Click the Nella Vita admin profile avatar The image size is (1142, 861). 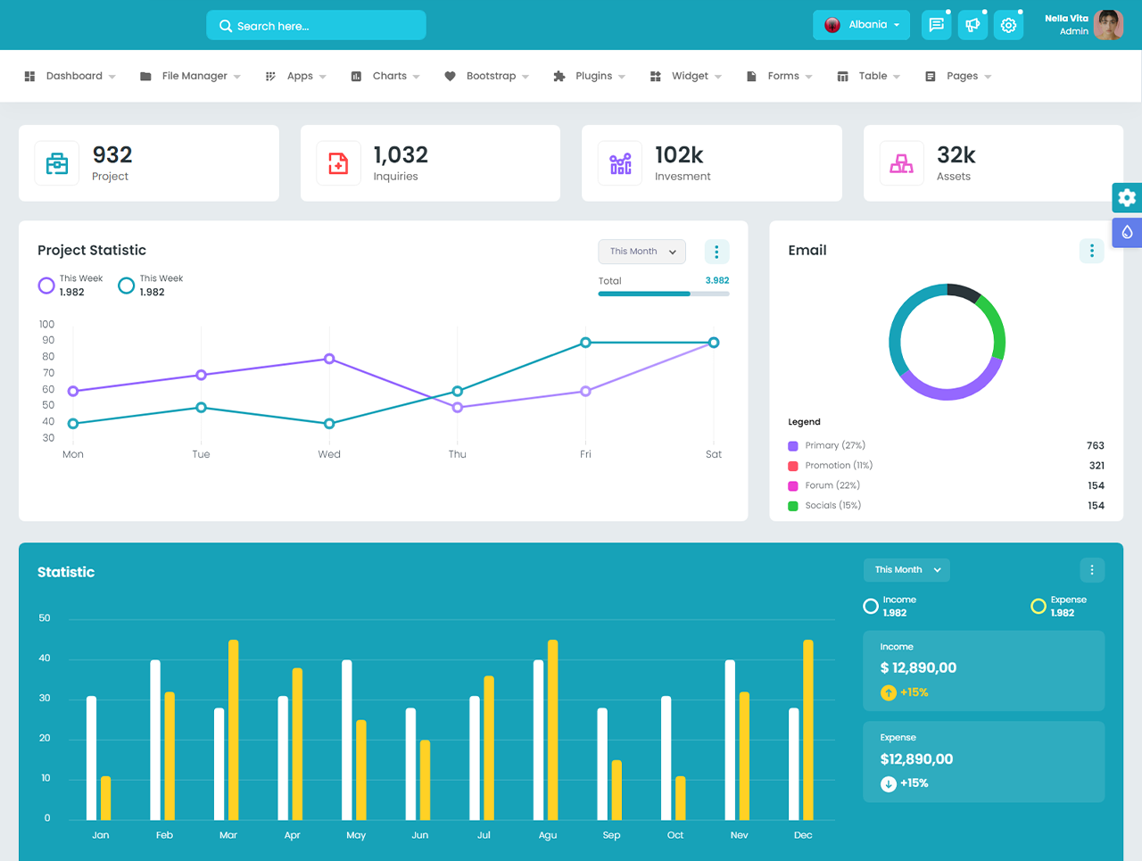coord(1108,25)
